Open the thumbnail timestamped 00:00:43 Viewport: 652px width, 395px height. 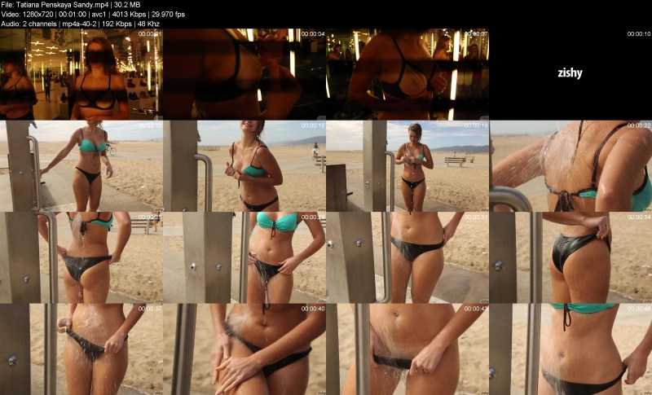(407, 349)
